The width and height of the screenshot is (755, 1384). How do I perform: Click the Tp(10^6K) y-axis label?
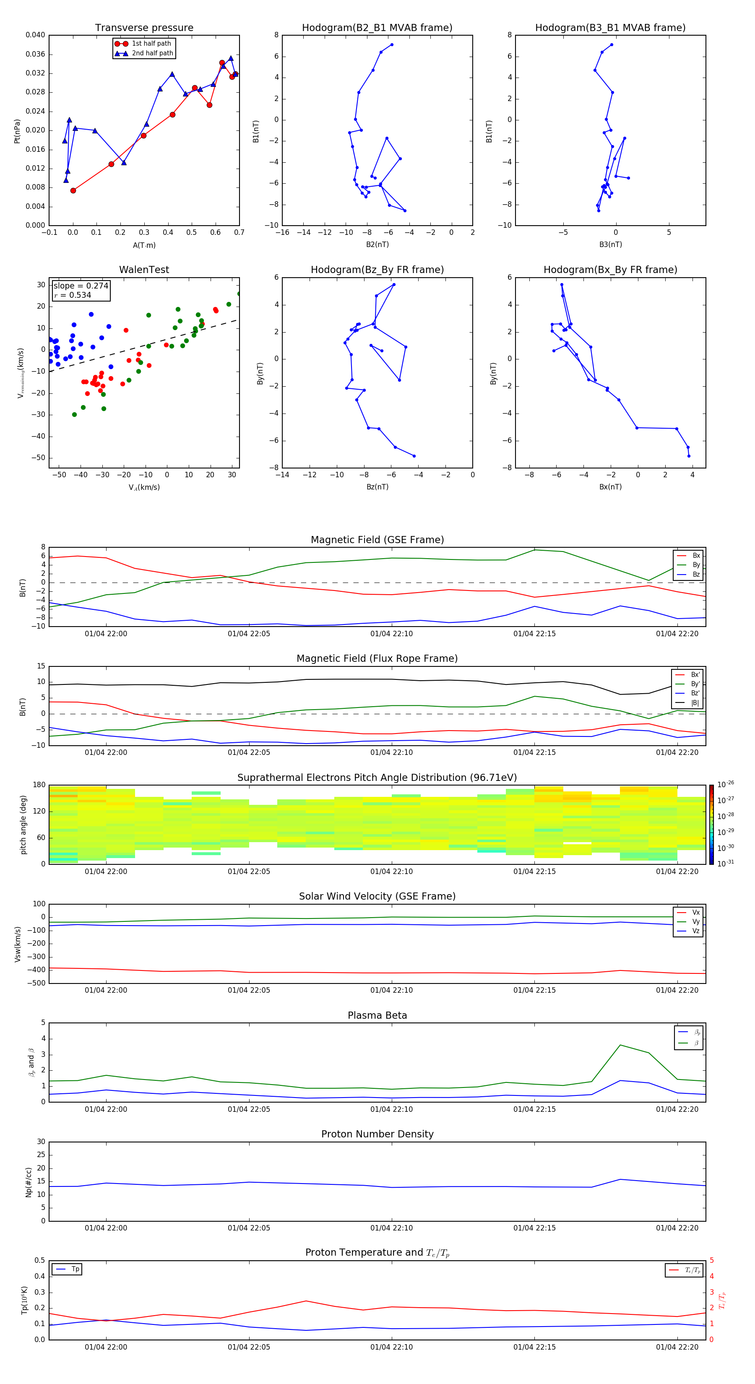(24, 1301)
